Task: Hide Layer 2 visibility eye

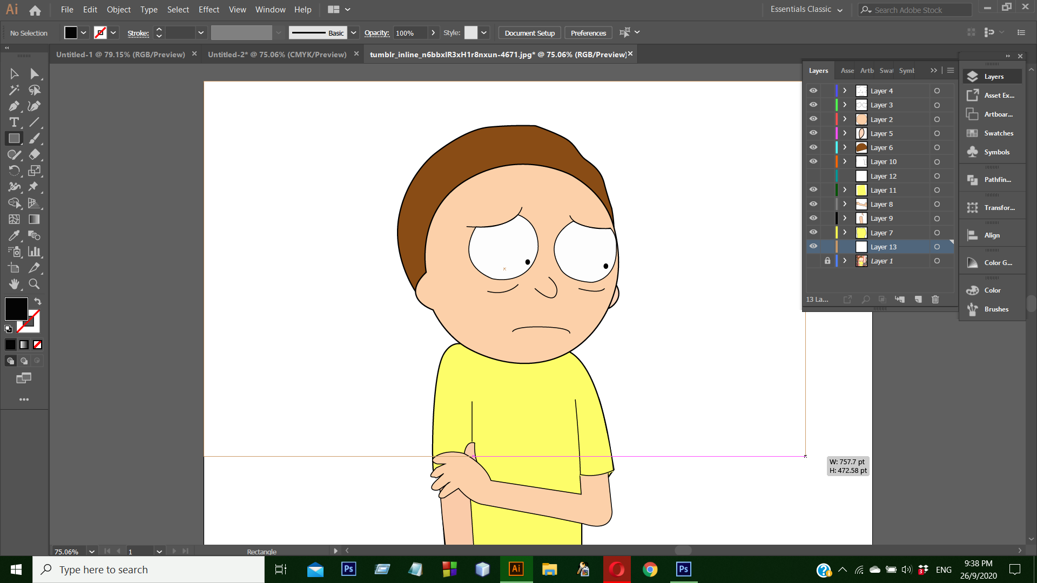Action: pos(813,119)
